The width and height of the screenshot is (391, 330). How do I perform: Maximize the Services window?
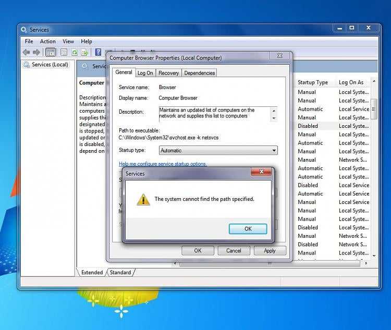tap(351, 28)
